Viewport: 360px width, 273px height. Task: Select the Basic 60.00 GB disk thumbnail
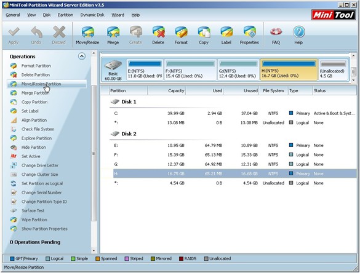coord(113,69)
